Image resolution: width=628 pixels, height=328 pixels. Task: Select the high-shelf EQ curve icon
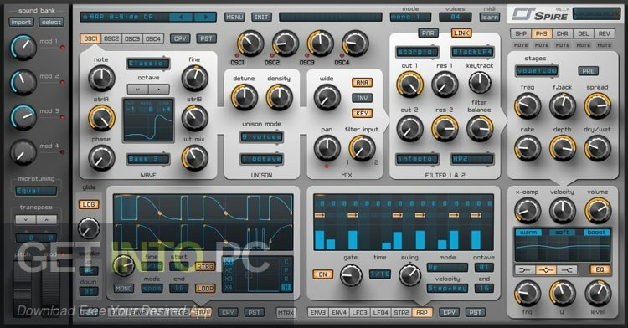[x=567, y=270]
